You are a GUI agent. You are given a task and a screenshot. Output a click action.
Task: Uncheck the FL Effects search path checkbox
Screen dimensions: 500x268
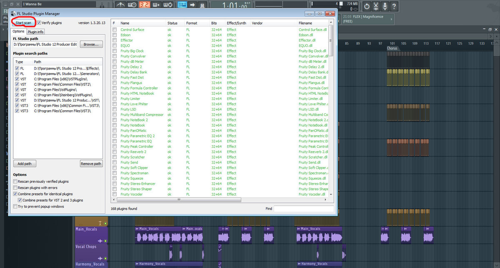click(x=17, y=68)
